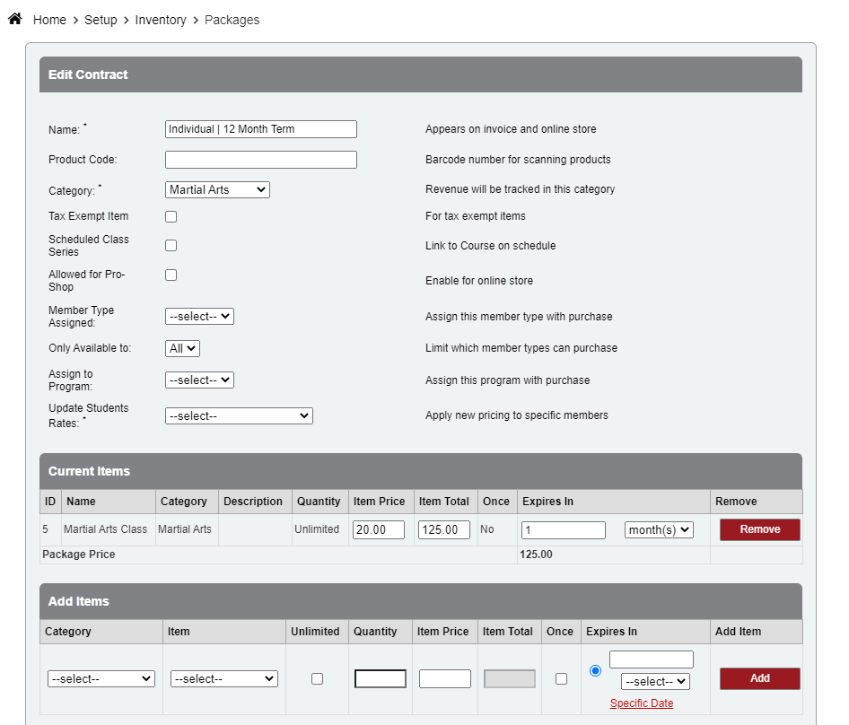Go to Inventory in the breadcrumb
The width and height of the screenshot is (849, 725).
click(161, 20)
